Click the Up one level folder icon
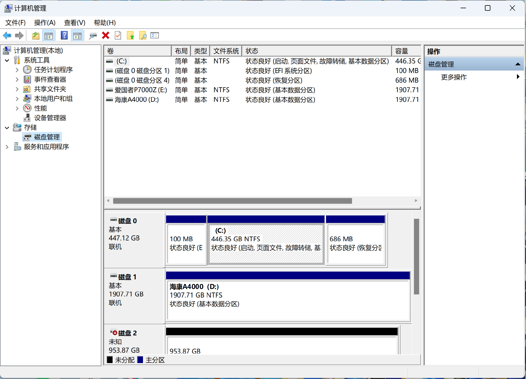Screen dimensions: 526x379 36,35
